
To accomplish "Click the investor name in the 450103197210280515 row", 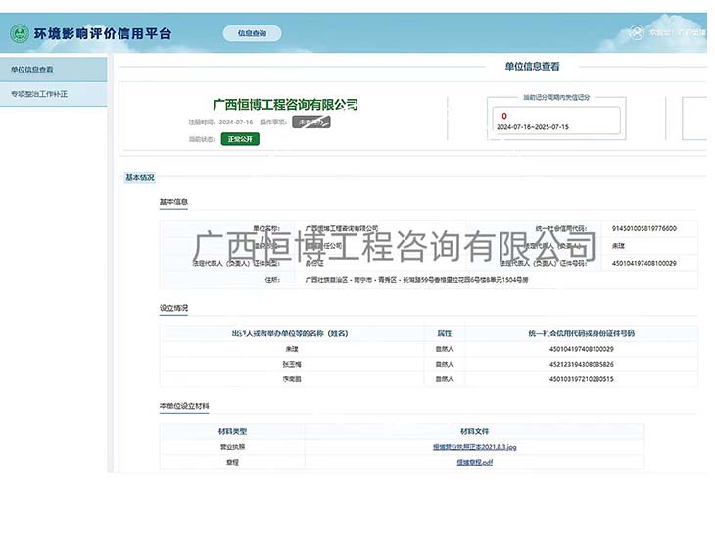I will [x=292, y=379].
